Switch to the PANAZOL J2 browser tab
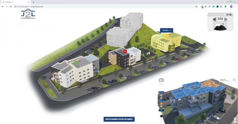Image resolution: width=238 pixels, height=124 pixels. [15, 2]
